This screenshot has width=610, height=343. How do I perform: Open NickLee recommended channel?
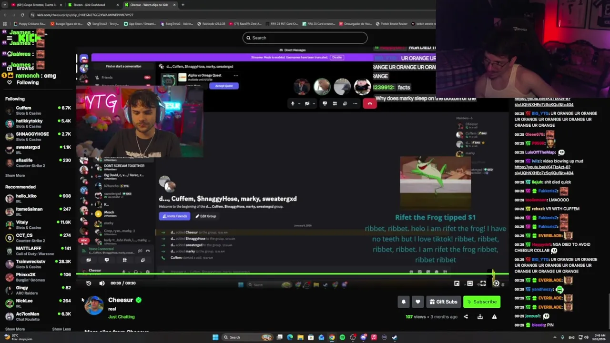pos(38,303)
